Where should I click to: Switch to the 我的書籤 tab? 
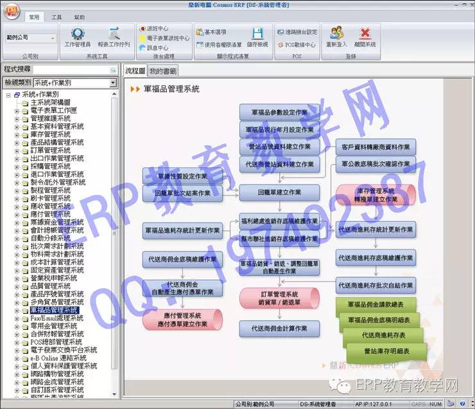tap(159, 70)
